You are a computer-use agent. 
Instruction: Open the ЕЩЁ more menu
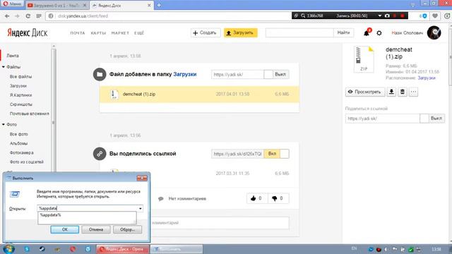point(139,33)
